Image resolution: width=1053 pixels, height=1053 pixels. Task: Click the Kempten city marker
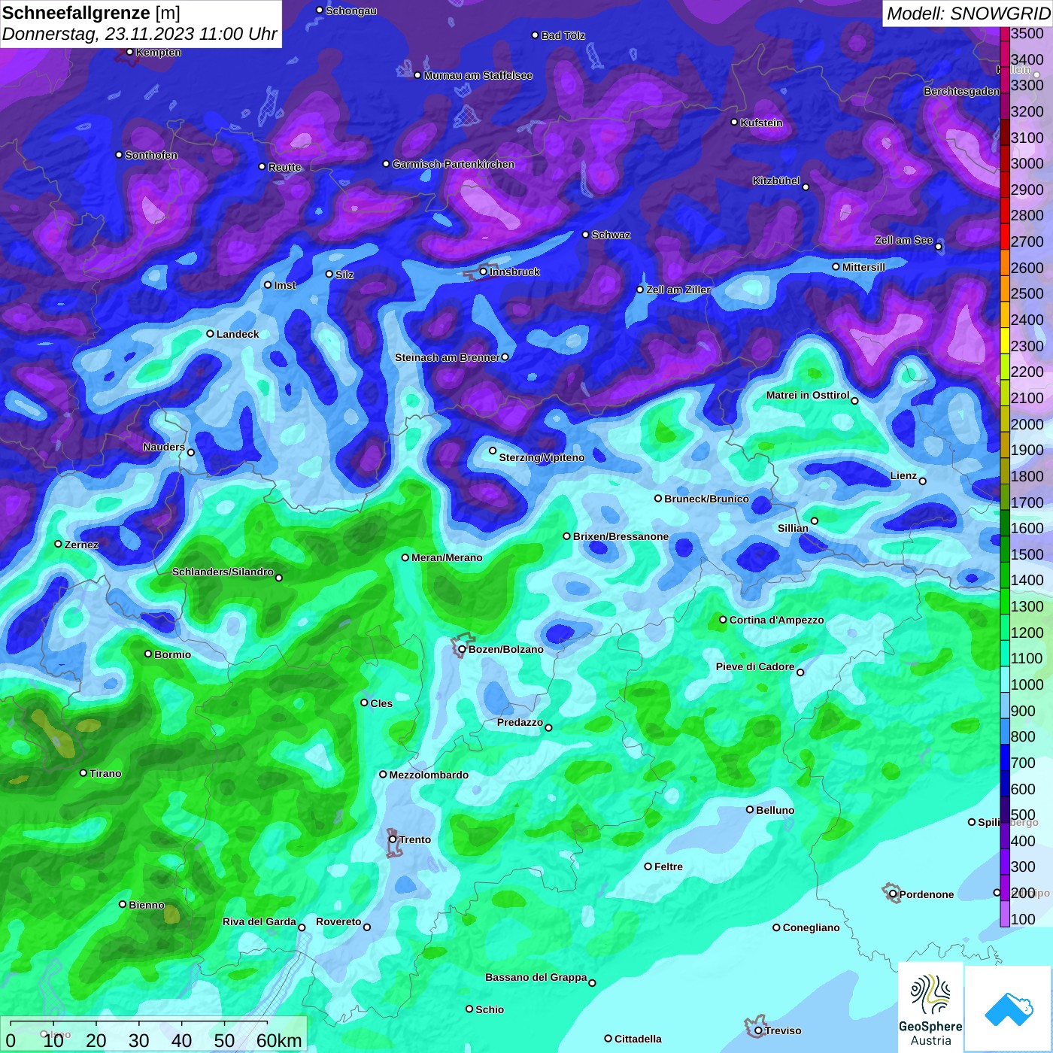point(129,52)
